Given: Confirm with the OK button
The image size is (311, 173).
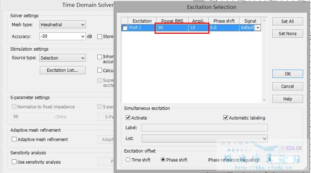Looking at the screenshot, I should (287, 74).
